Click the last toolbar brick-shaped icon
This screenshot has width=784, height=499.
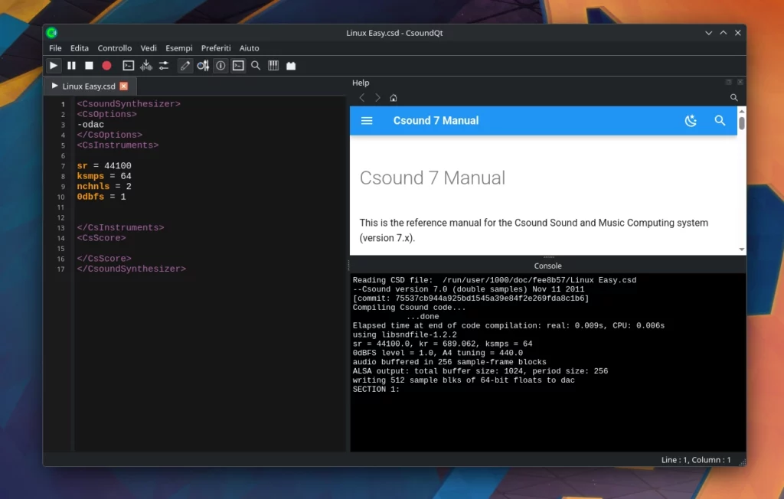[x=291, y=66]
